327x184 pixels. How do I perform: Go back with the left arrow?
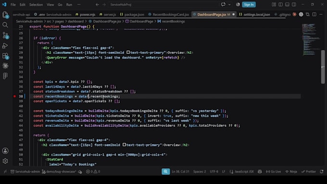tap(97, 4)
